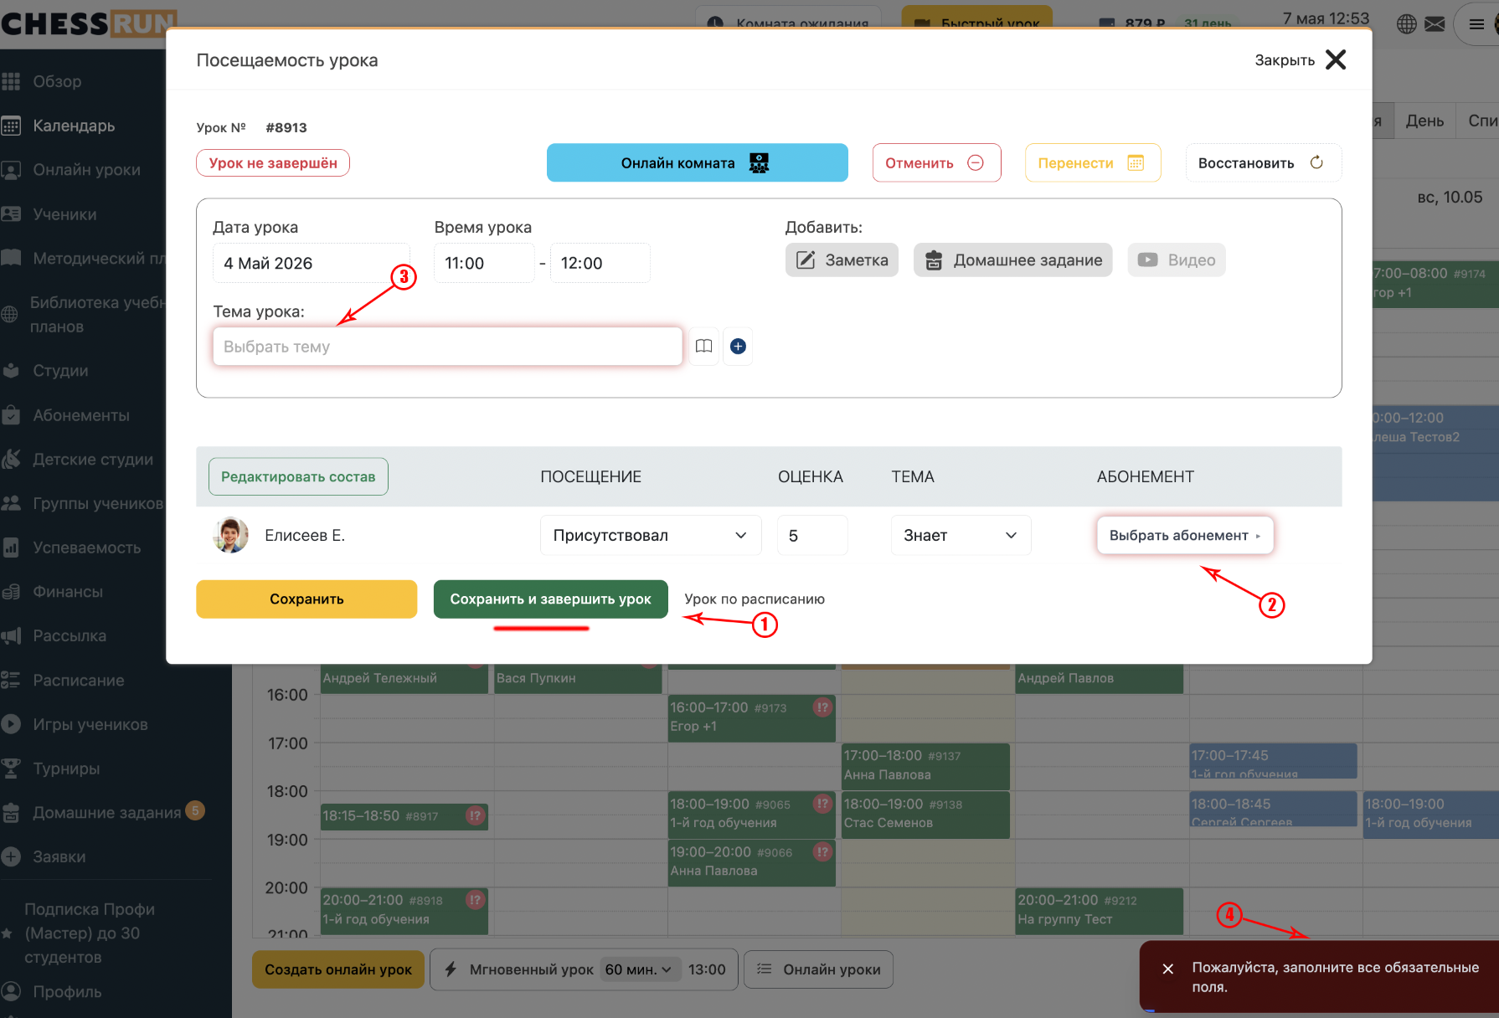Image resolution: width=1499 pixels, height=1018 pixels.
Task: Click Сохранить и завершить урок
Action: click(x=551, y=599)
